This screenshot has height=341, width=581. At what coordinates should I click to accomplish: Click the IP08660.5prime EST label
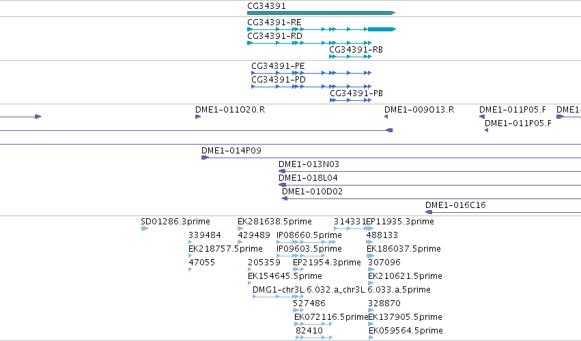309,235
